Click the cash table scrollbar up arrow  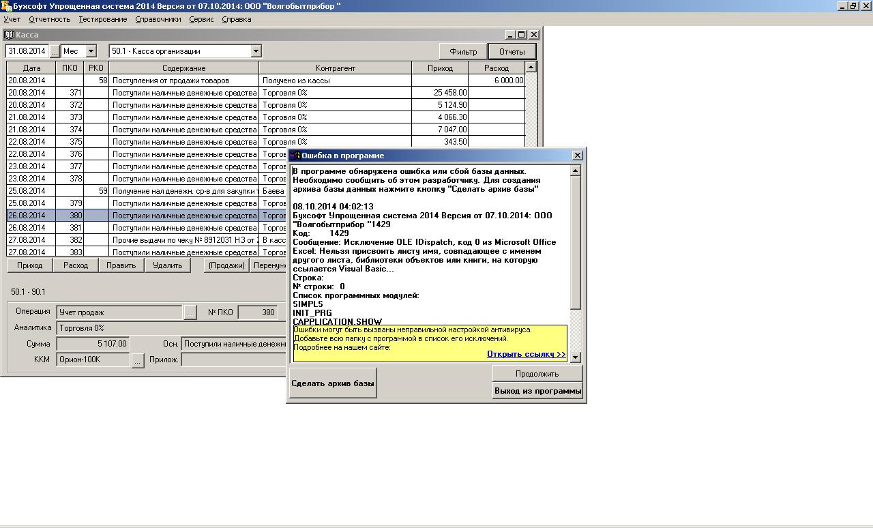[531, 67]
